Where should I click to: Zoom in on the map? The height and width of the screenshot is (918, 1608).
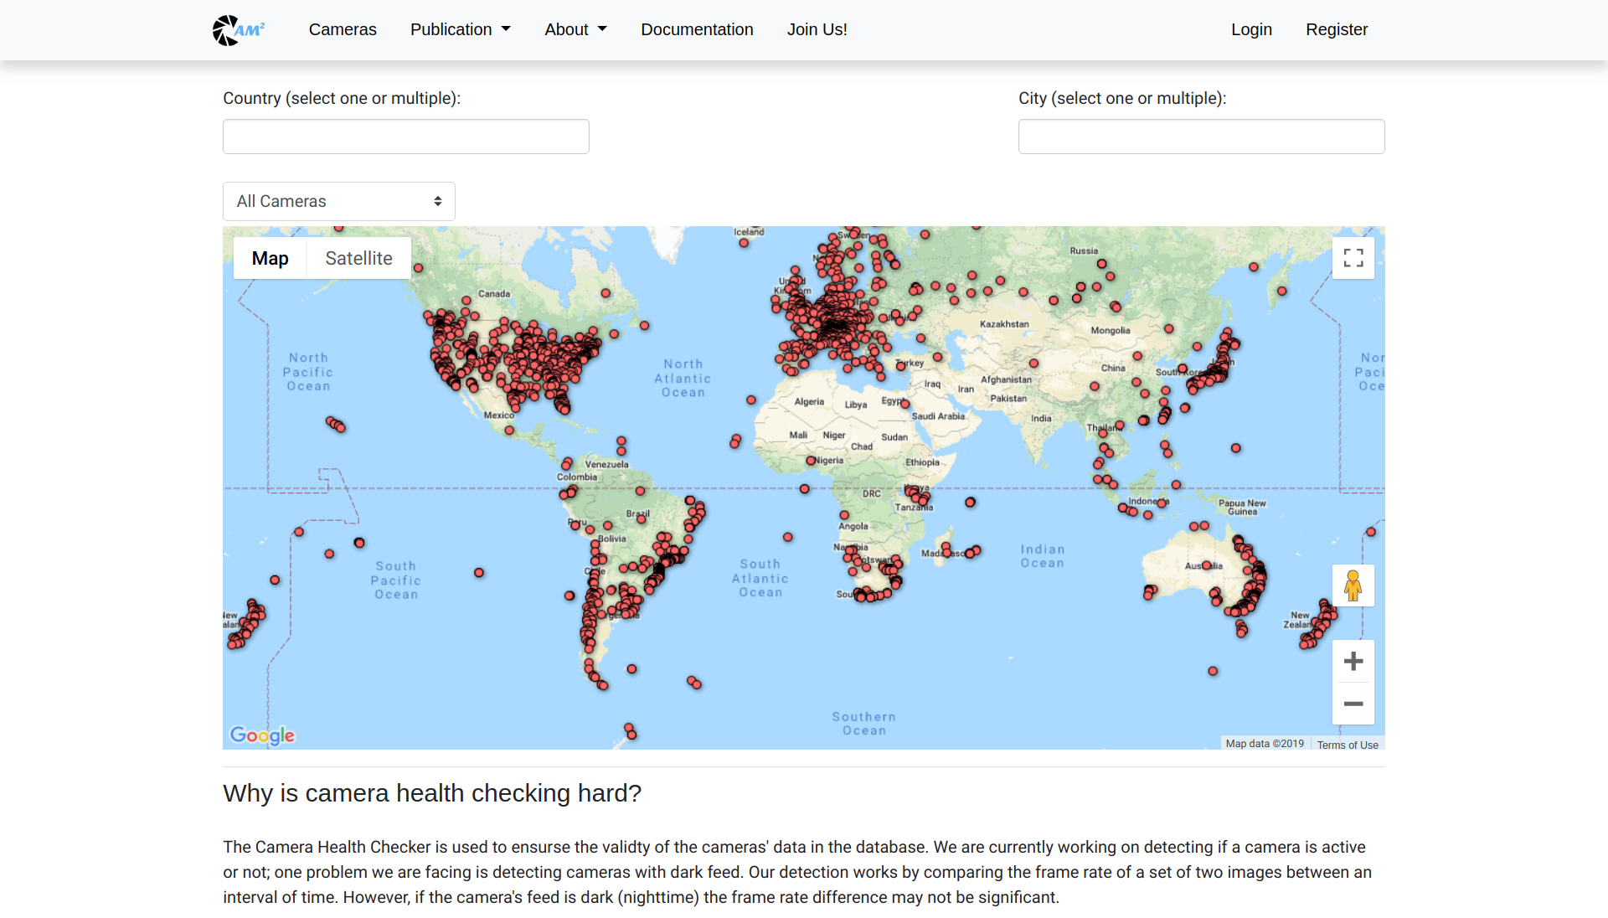click(1353, 662)
